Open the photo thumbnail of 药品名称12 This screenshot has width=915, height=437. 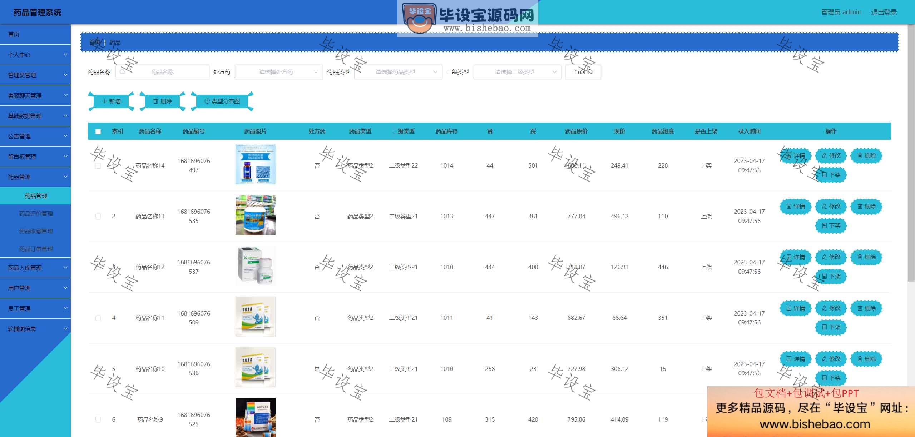click(x=255, y=266)
